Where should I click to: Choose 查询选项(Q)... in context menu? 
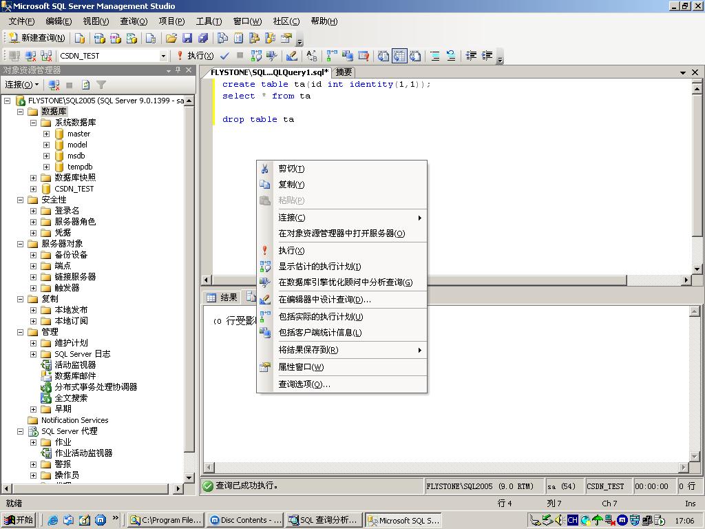point(304,384)
